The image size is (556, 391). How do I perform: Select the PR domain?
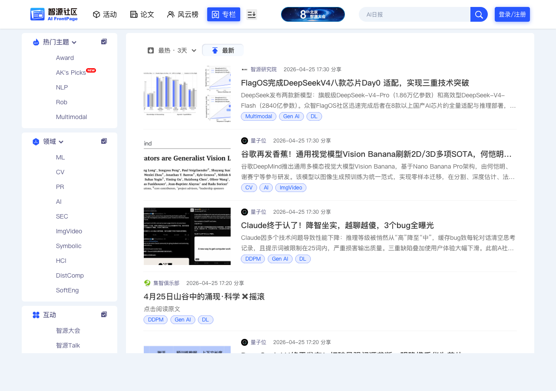point(60,187)
